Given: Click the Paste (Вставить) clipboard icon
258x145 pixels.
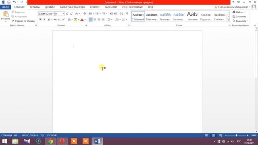Looking at the screenshot, I should point(6,14).
